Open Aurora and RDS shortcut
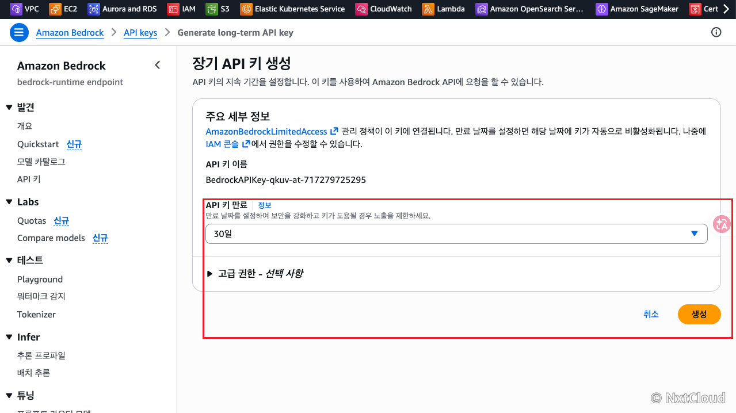The image size is (736, 413). 122,9
